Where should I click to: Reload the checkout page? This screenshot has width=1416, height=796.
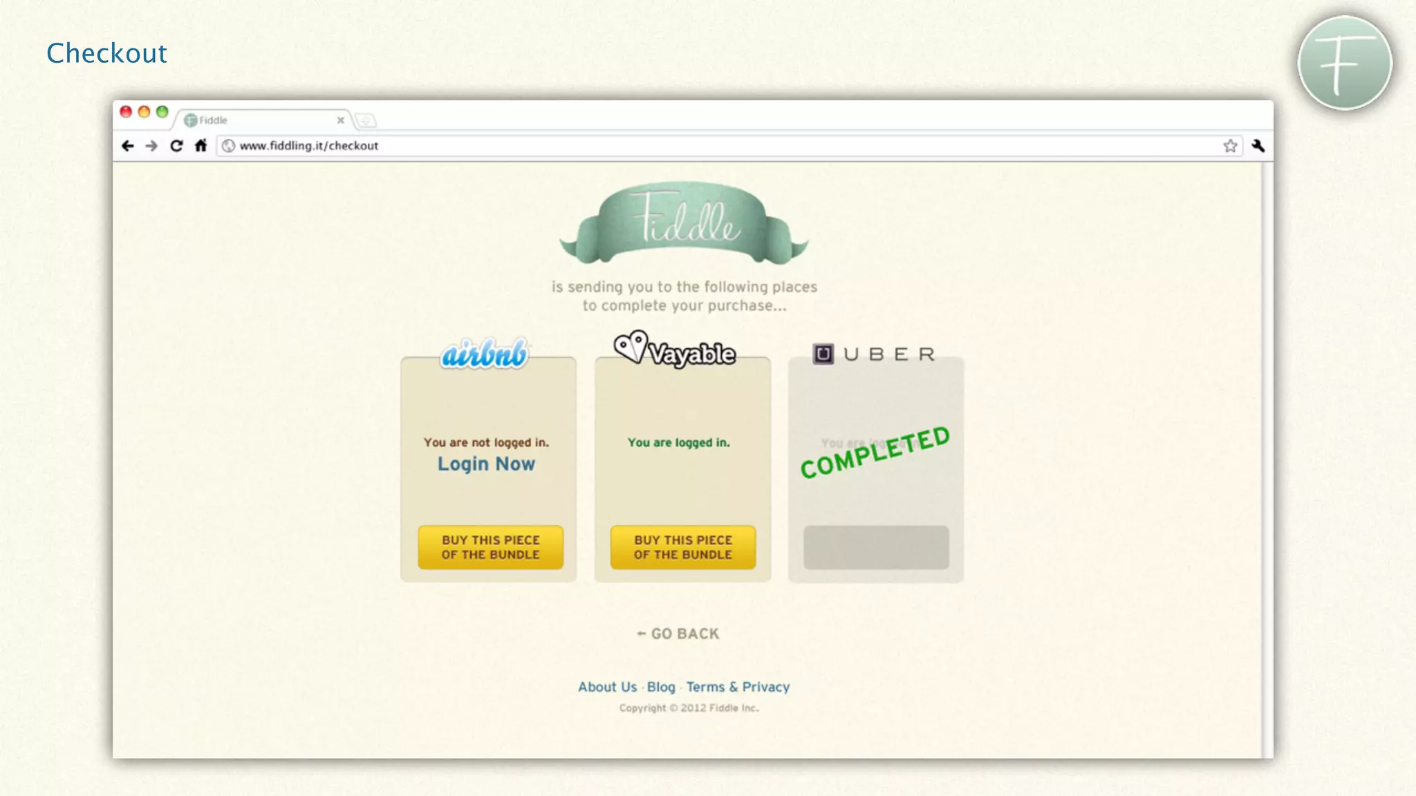176,146
